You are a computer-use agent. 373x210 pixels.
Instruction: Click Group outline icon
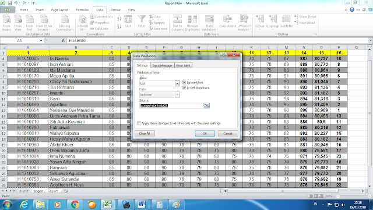[260, 22]
